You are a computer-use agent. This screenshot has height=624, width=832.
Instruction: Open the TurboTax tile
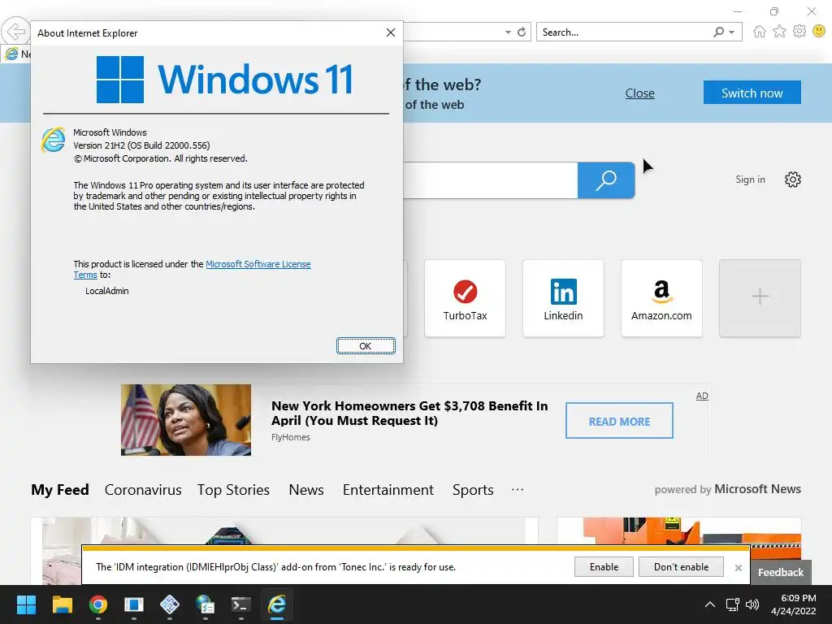click(465, 298)
